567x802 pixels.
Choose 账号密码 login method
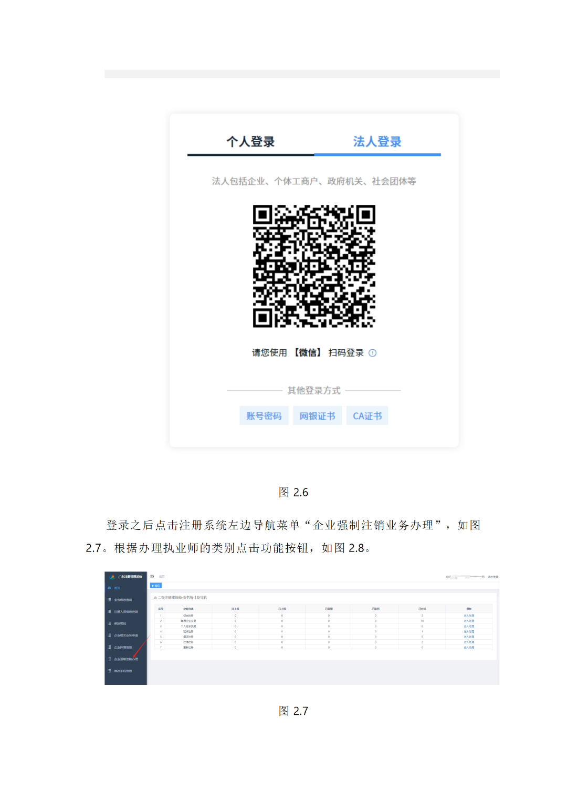click(x=264, y=415)
